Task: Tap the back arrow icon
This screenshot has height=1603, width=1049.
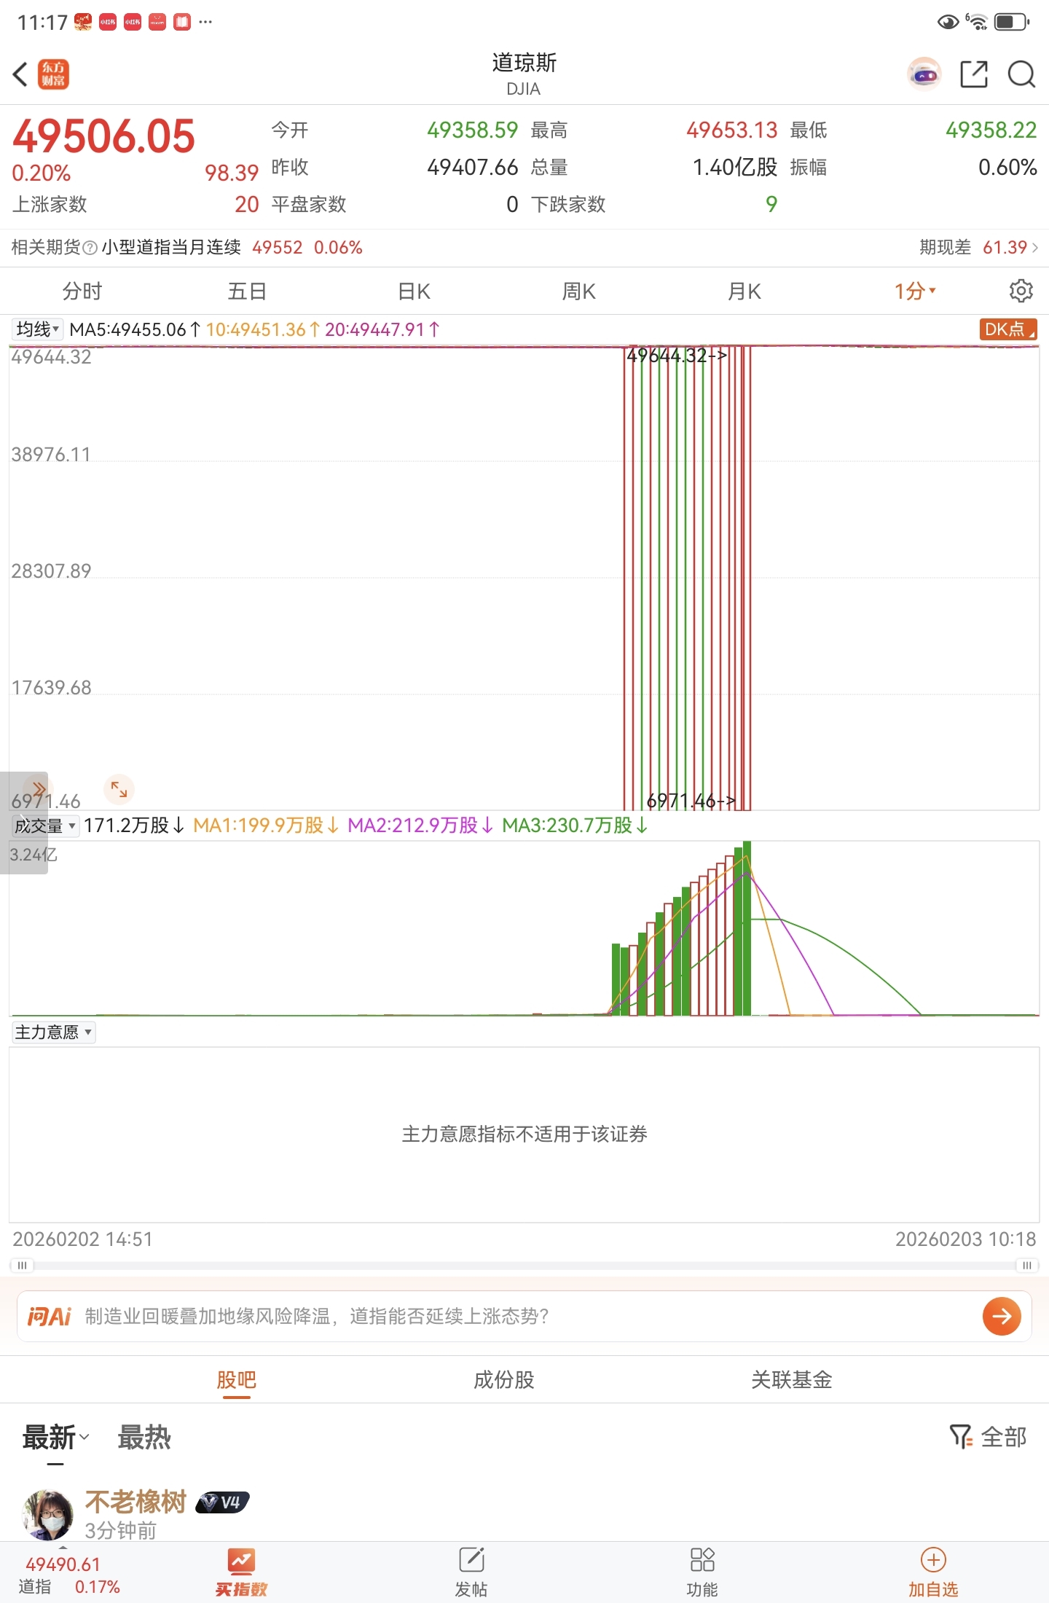Action: pos(20,74)
